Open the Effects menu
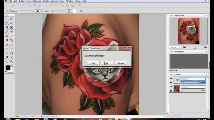The height and width of the screenshot is (120, 214). tap(46, 1)
